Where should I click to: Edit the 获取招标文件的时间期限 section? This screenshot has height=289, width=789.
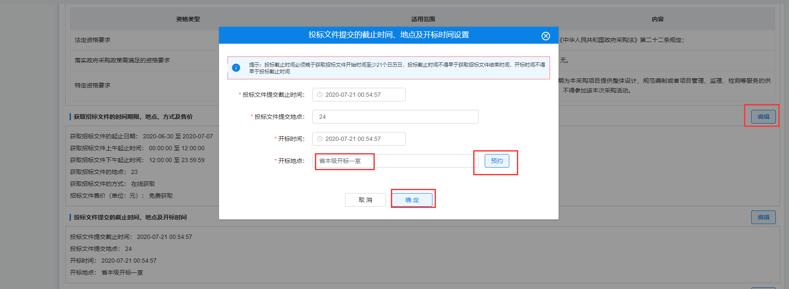(x=763, y=117)
